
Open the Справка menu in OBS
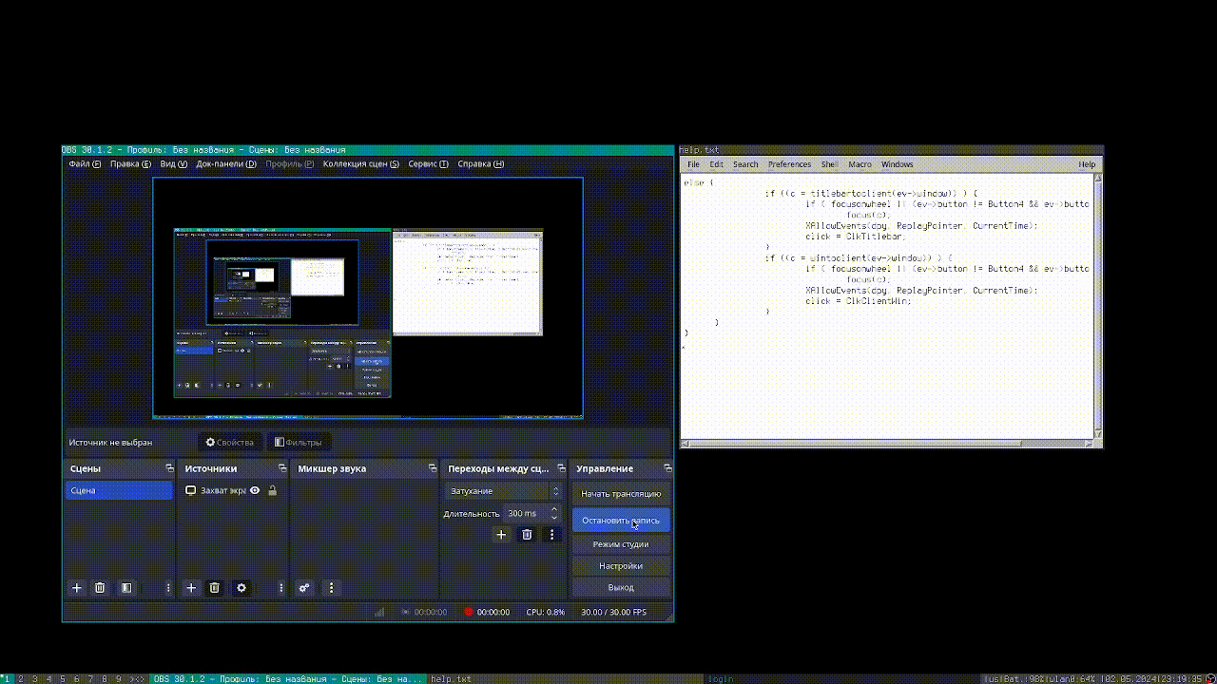(480, 164)
